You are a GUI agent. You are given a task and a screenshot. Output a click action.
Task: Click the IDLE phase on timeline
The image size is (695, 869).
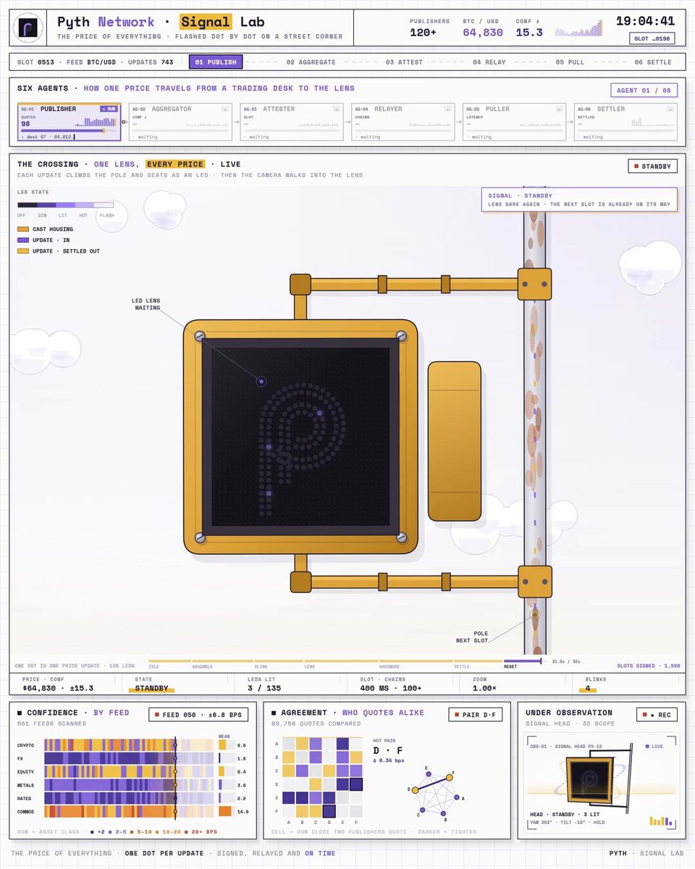[x=169, y=661]
